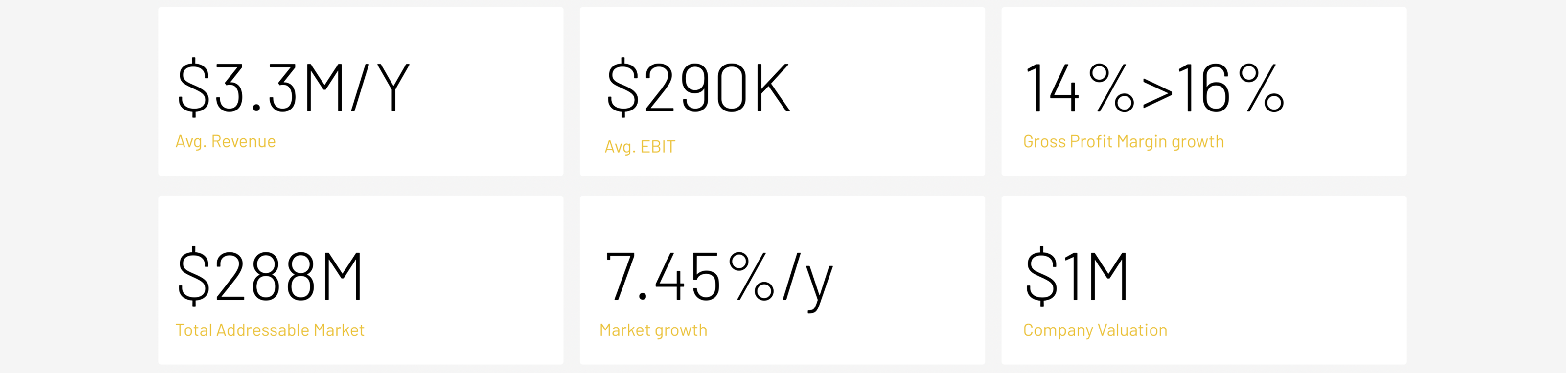Click the $1M valuation figure
Viewport: 1566px width, 373px height.
tap(1076, 276)
